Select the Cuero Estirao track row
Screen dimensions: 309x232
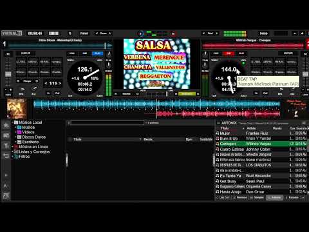[x=261, y=150]
